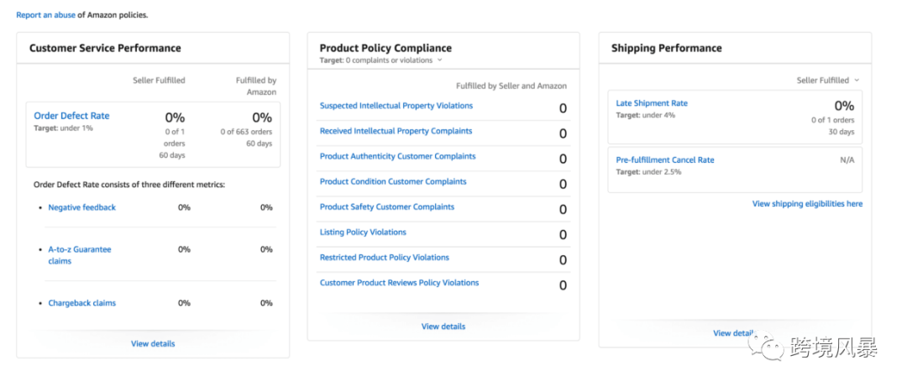
Task: Open Listing Policy Violations link
Action: pyautogui.click(x=363, y=232)
